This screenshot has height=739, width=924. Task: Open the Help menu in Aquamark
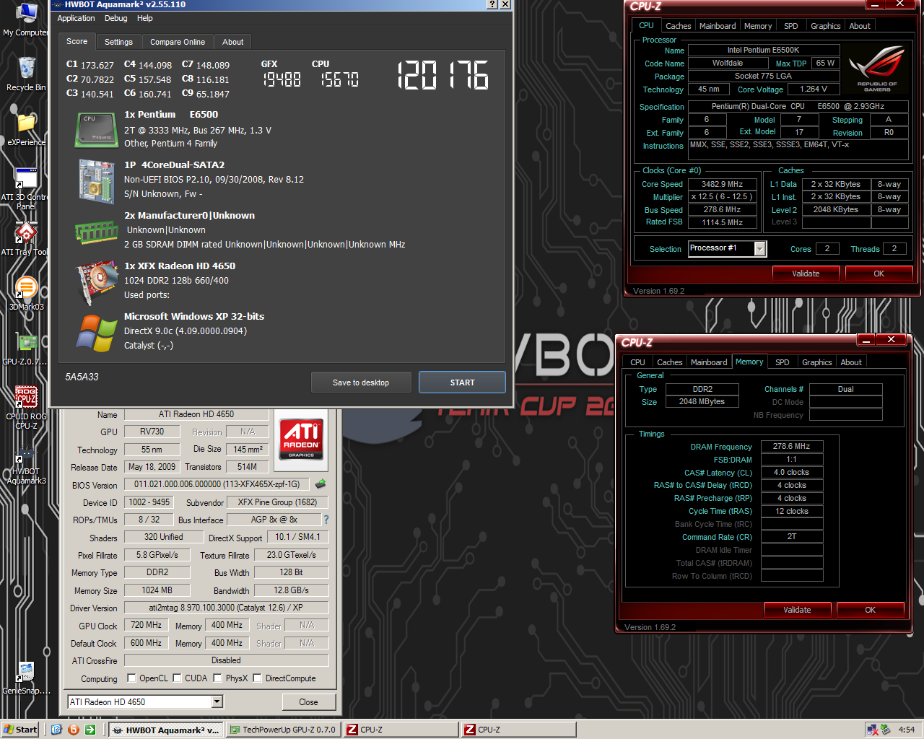[144, 18]
